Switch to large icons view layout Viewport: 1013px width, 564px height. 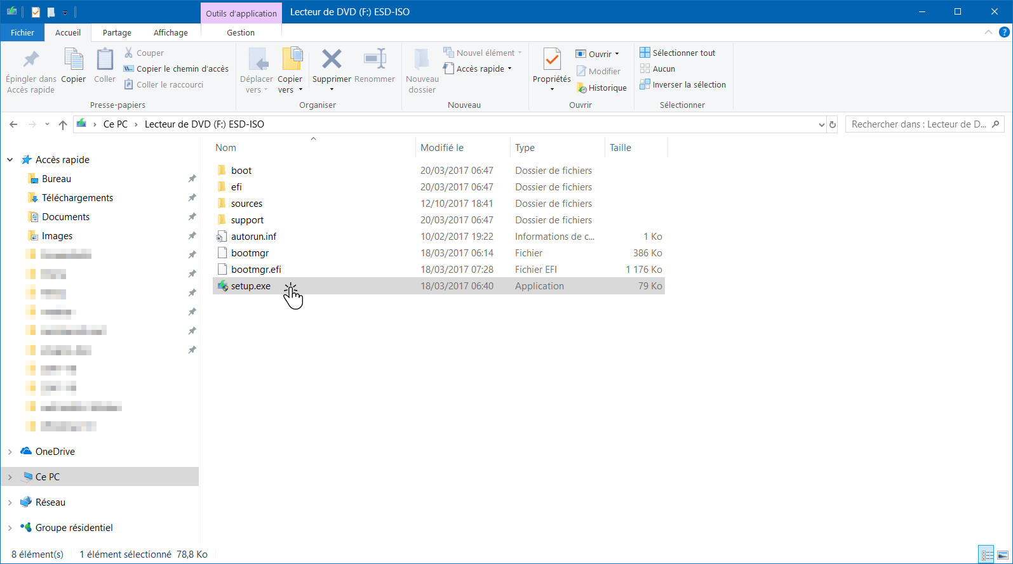click(1002, 555)
